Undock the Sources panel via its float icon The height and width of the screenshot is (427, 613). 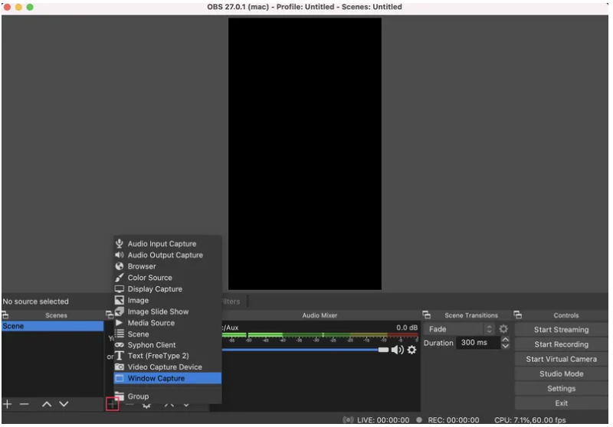[110, 315]
